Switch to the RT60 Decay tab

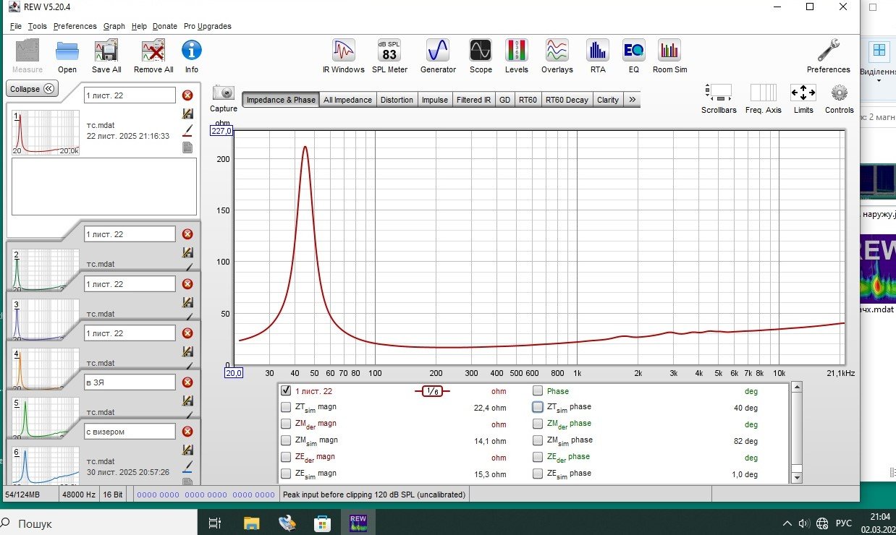[567, 100]
